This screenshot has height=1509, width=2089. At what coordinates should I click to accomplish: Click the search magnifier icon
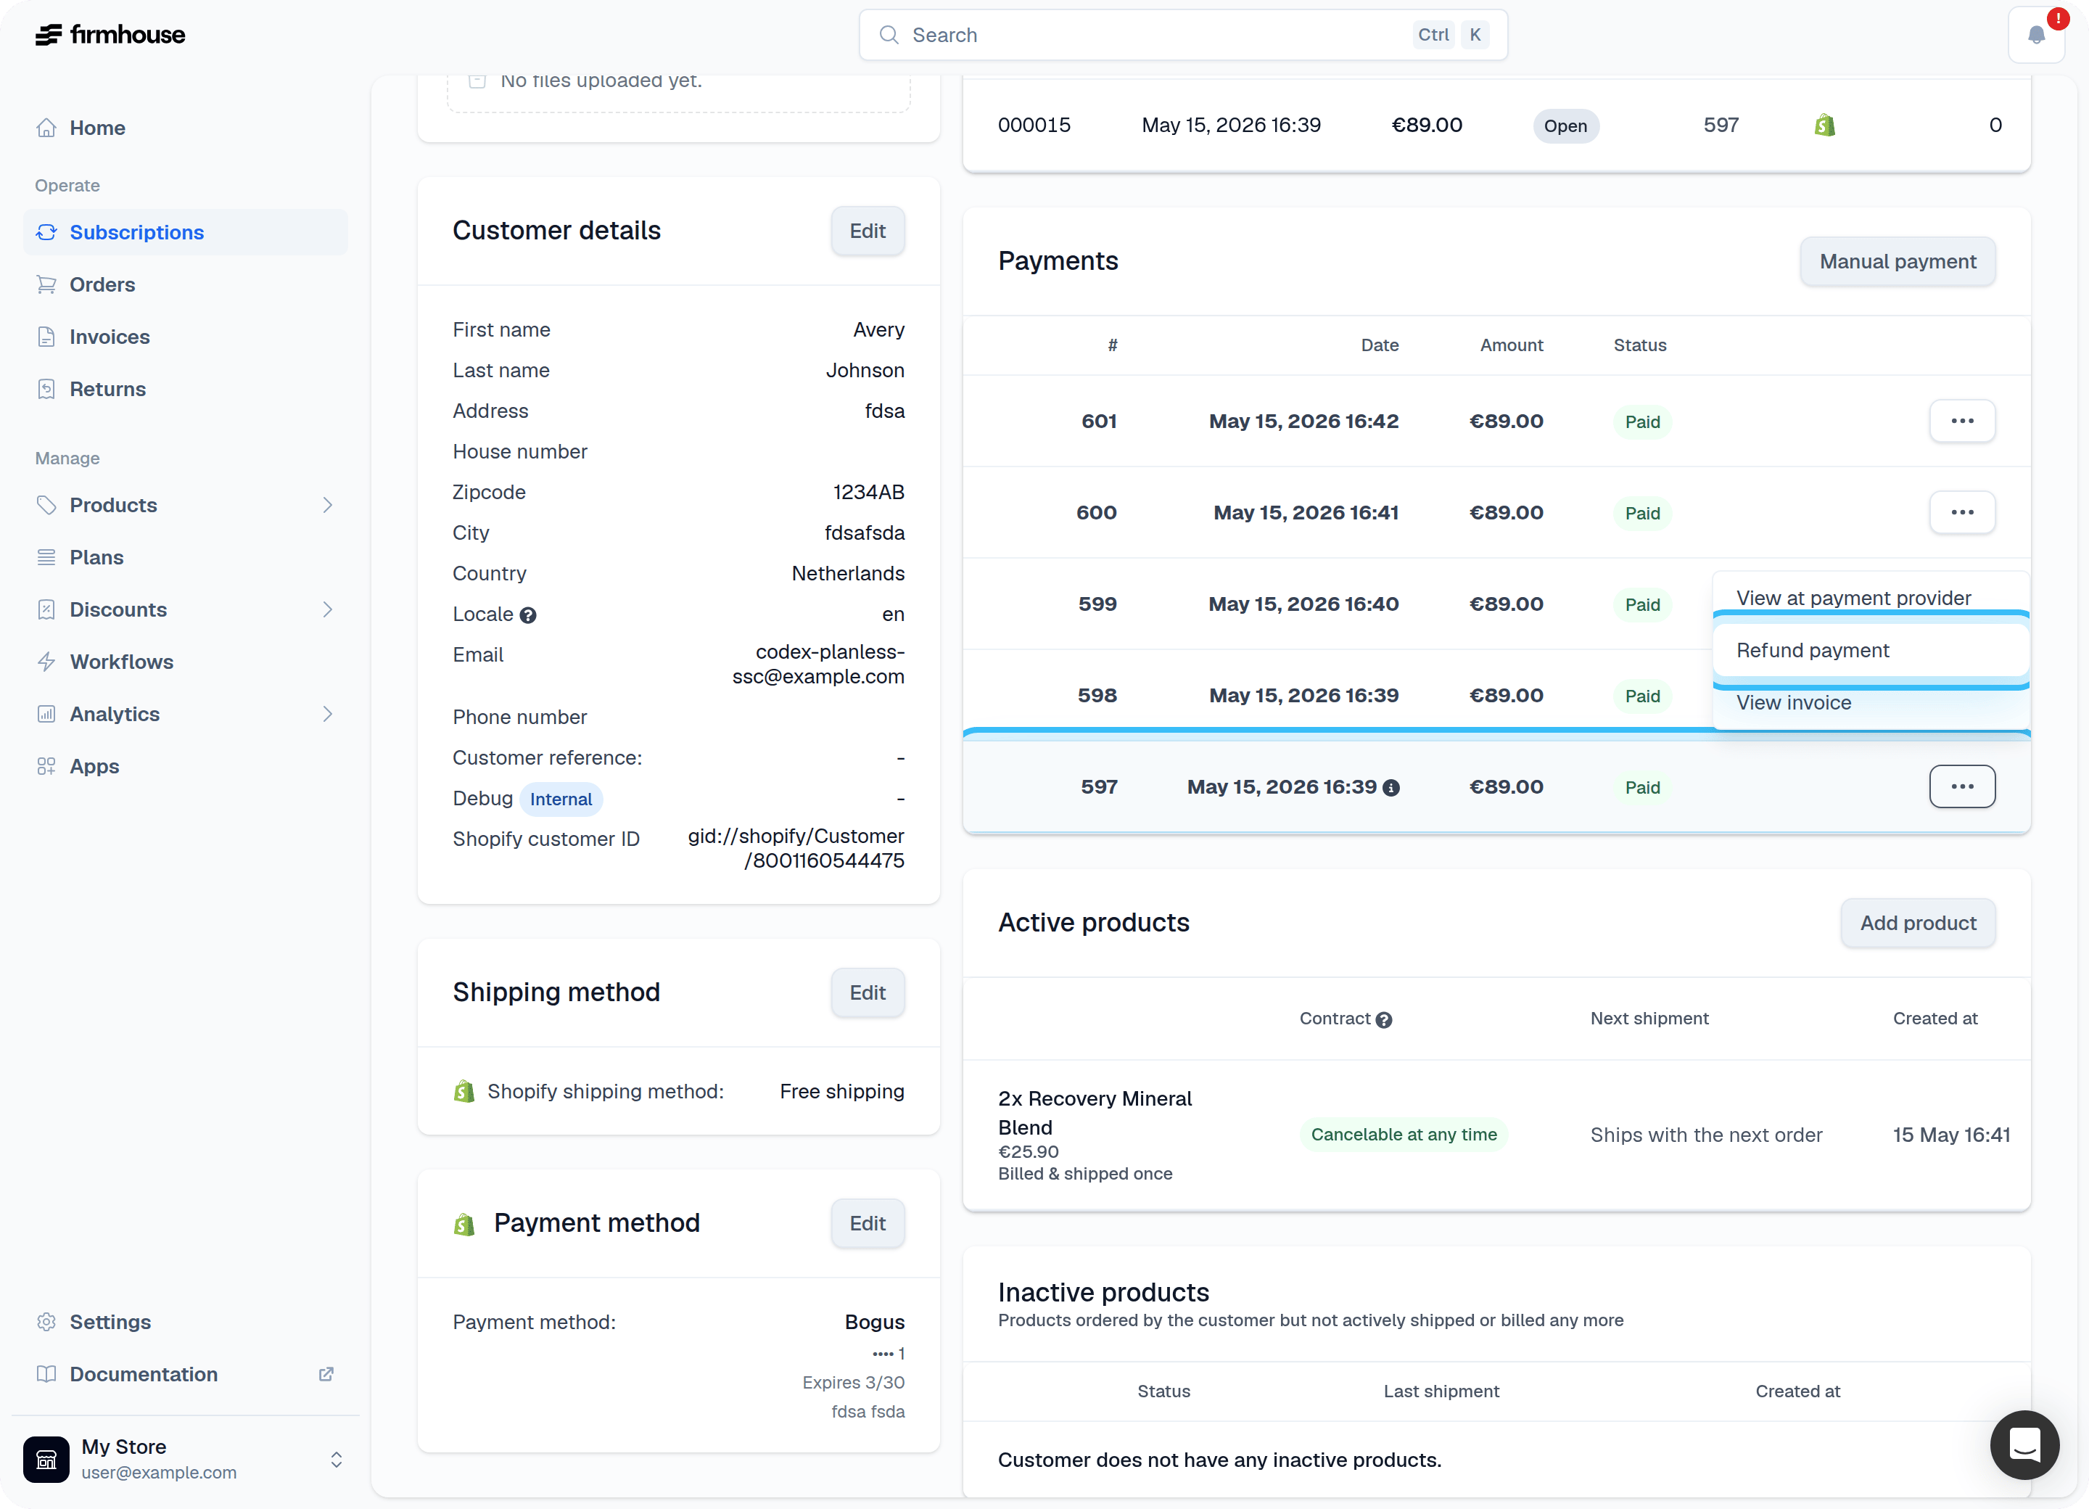coord(889,35)
